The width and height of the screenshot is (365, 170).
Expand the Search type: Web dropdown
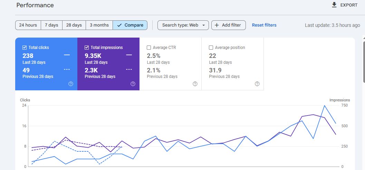[x=183, y=25]
